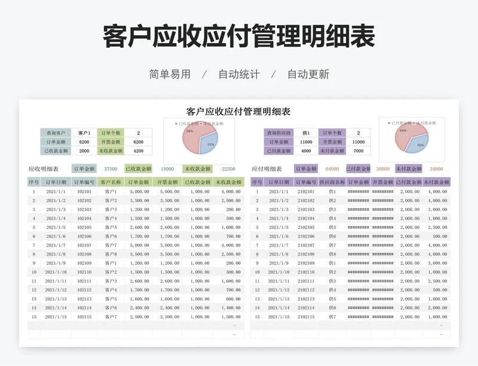Screen dimensions: 478x366
Task: Select 600.00 outstanding amount in row 102113
Action: (228, 299)
